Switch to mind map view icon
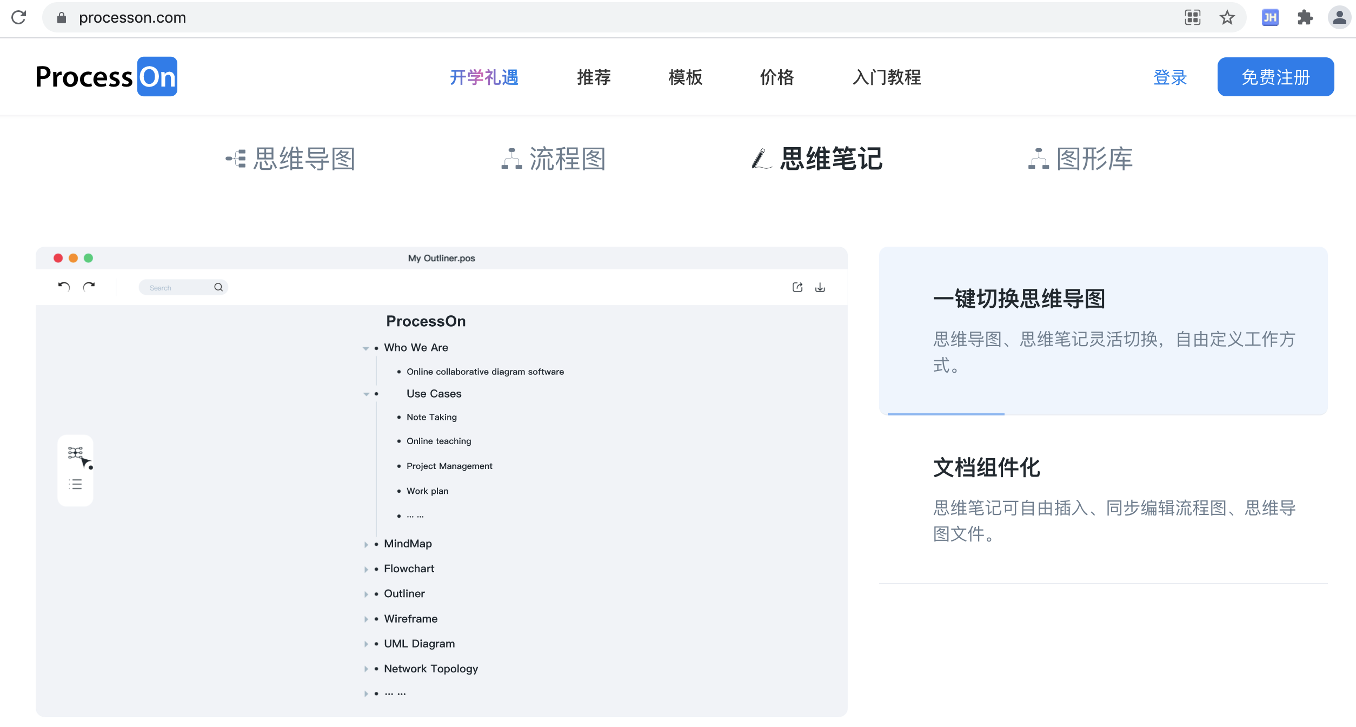This screenshot has width=1356, height=727. pyautogui.click(x=76, y=453)
